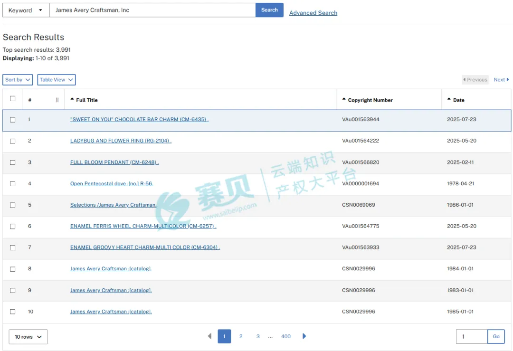Go to page 1 in pagination
The width and height of the screenshot is (513, 351).
point(224,336)
